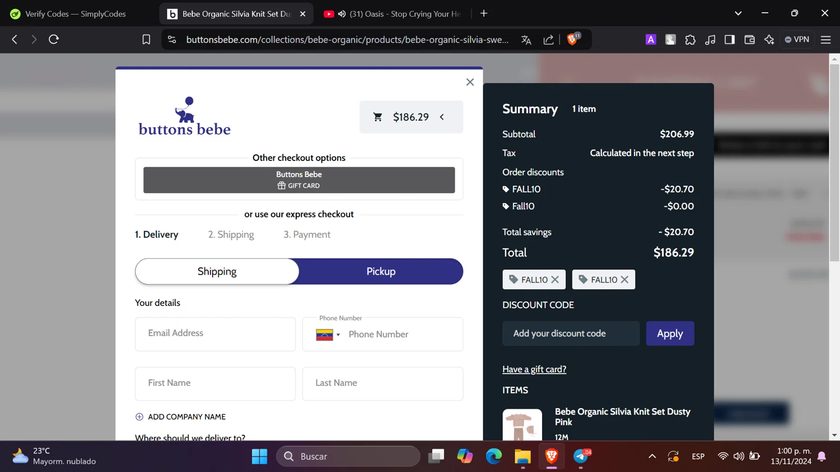Open the music note media control
This screenshot has height=472, width=840.
[x=710, y=39]
